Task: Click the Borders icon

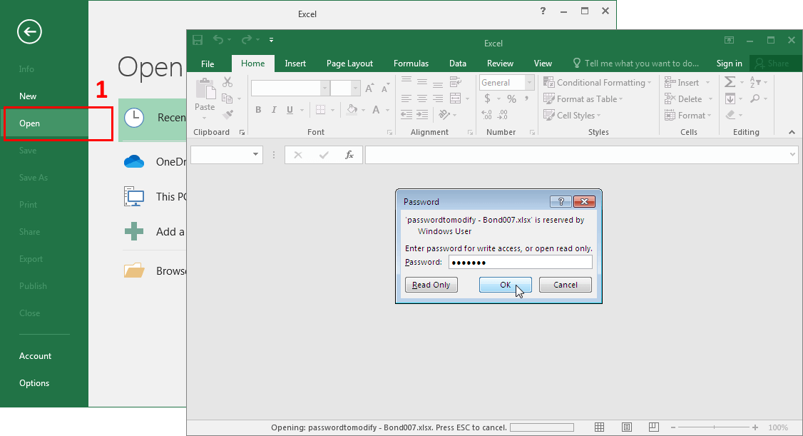Action: coord(321,110)
